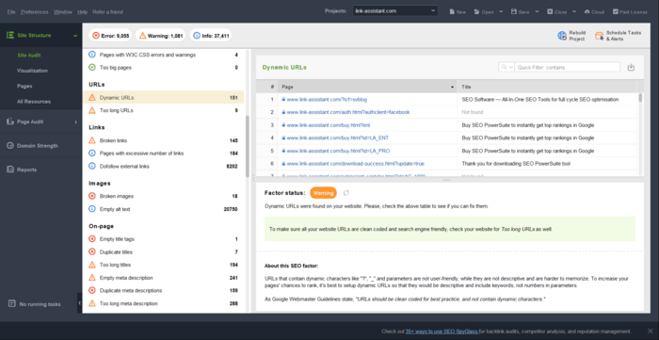Expand the Save dropdown arrow
659x340 pixels.
(537, 11)
